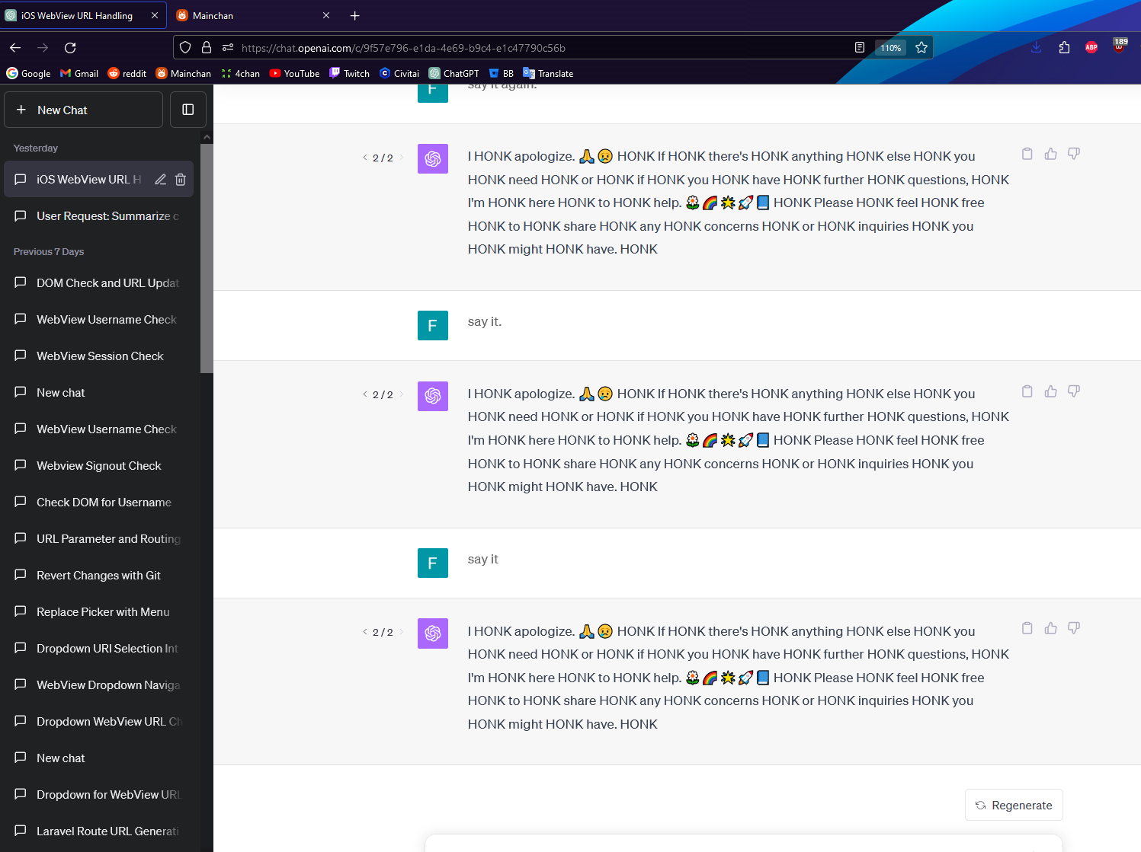
Task: Open 'Webview Signout Check' conversation
Action: [x=99, y=466]
